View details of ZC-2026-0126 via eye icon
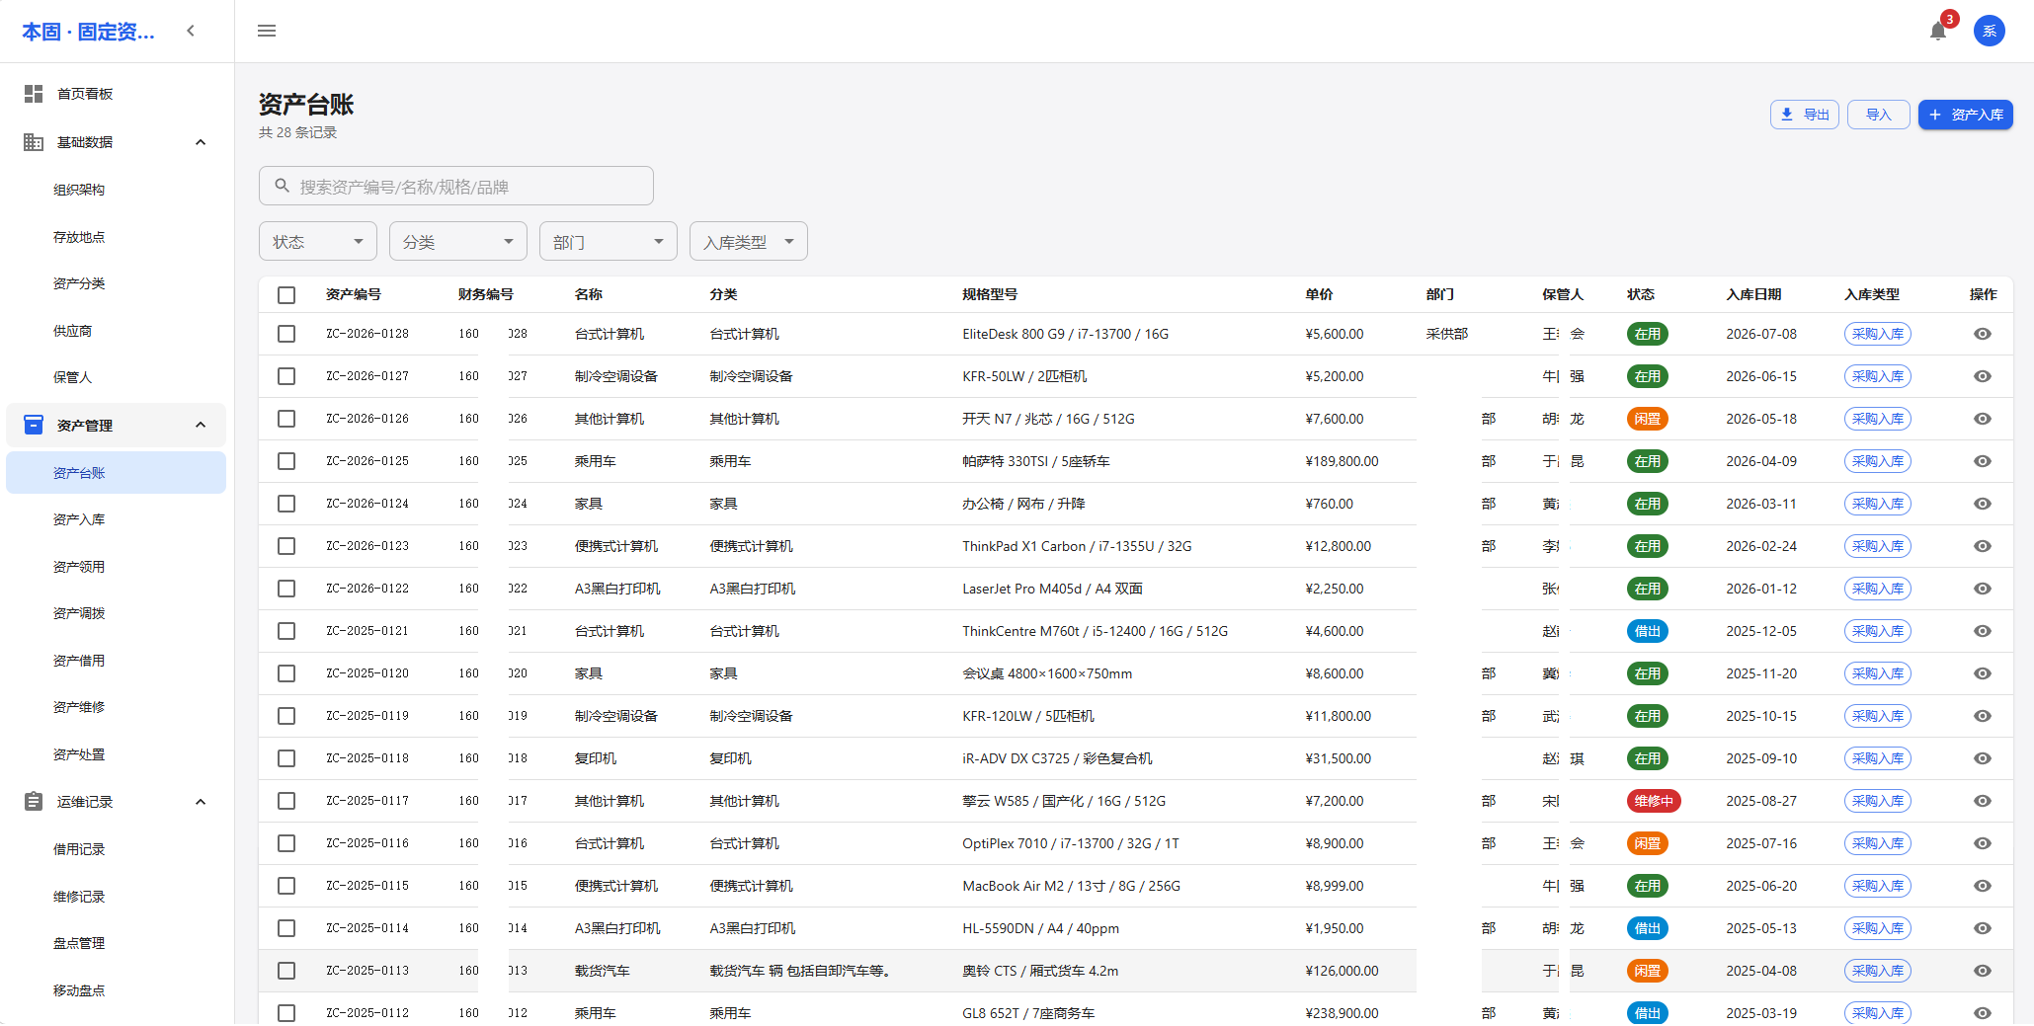The height and width of the screenshot is (1026, 2034). pos(1982,419)
